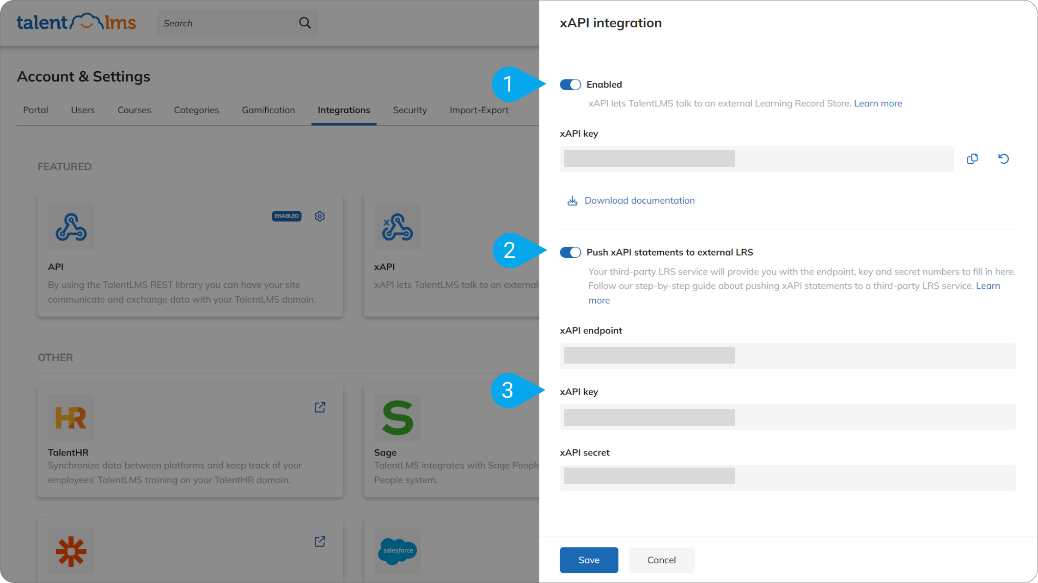Viewport: 1038px width, 583px height.
Task: Click the API webhook icon
Action: 71,227
